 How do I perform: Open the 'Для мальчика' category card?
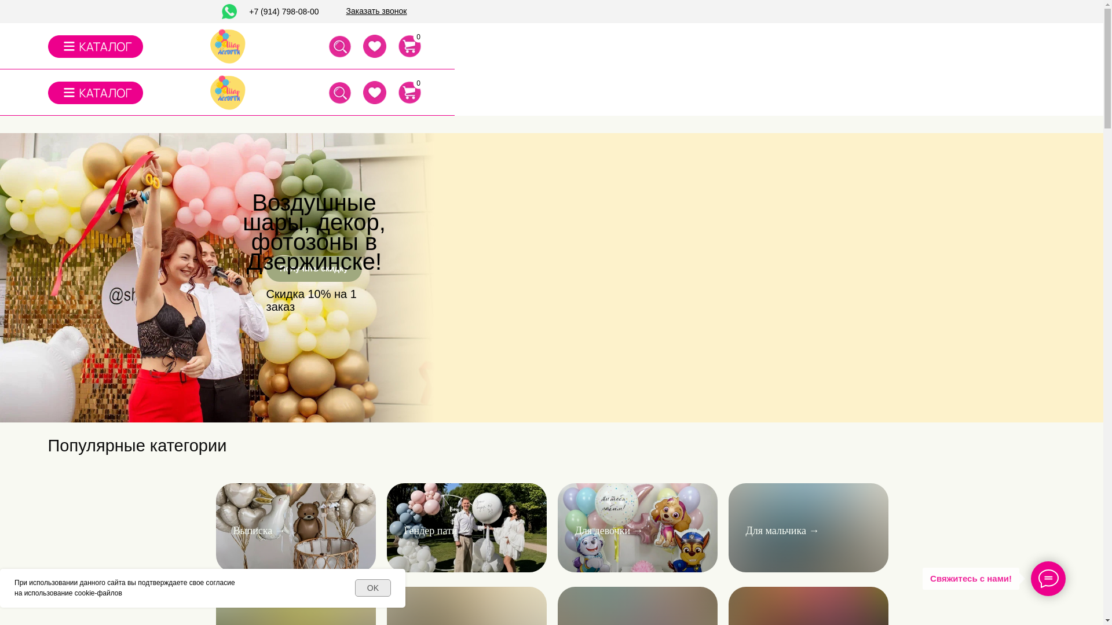(809, 528)
